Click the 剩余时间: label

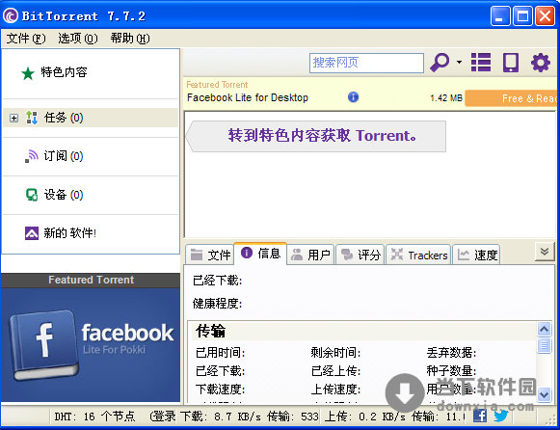[x=335, y=353]
